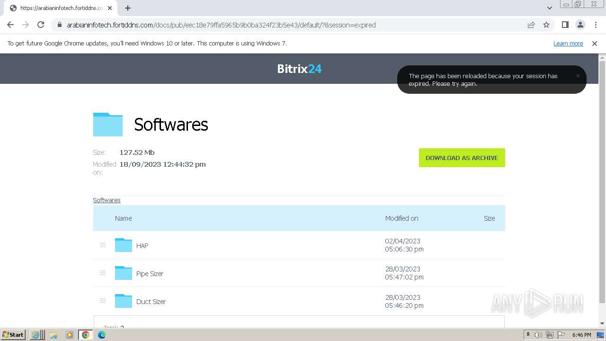Open Internet Explorer from the taskbar

pyautogui.click(x=36, y=335)
